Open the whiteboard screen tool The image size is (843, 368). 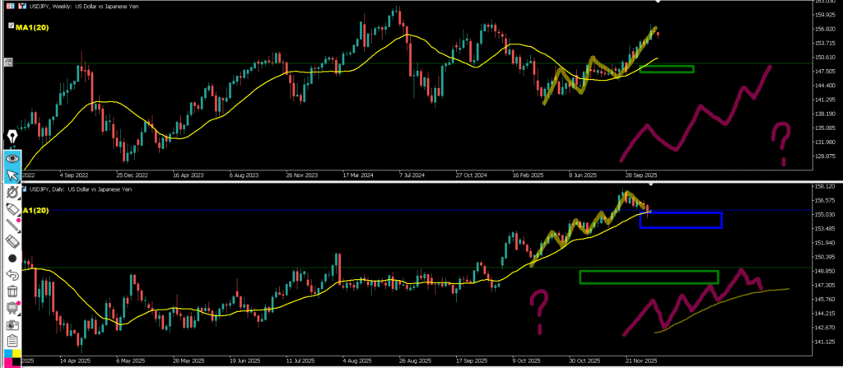click(x=12, y=308)
